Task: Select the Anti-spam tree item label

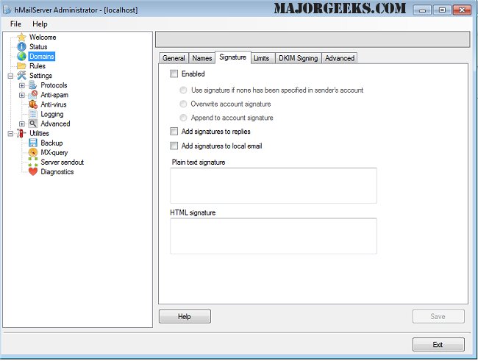Action: [x=54, y=95]
